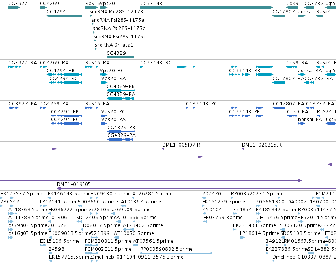
Task: Click the snoRNA:Me28S-G2173 label
Action: [x=116, y=12]
